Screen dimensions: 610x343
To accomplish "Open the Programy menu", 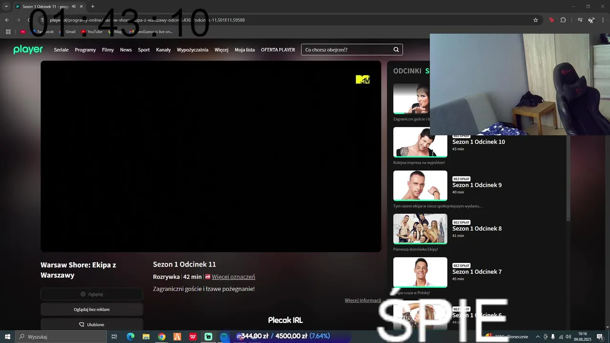I will click(x=85, y=50).
